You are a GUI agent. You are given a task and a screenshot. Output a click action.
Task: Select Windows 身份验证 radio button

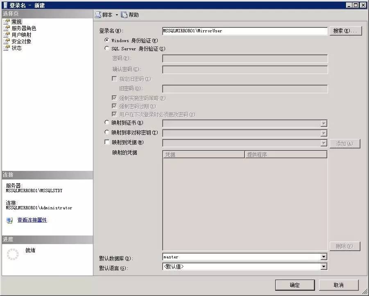coord(106,40)
